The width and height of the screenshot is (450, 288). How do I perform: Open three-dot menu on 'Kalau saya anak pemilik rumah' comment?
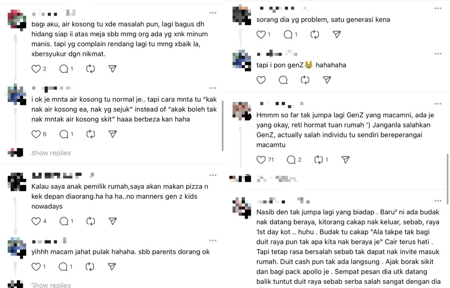213,175
